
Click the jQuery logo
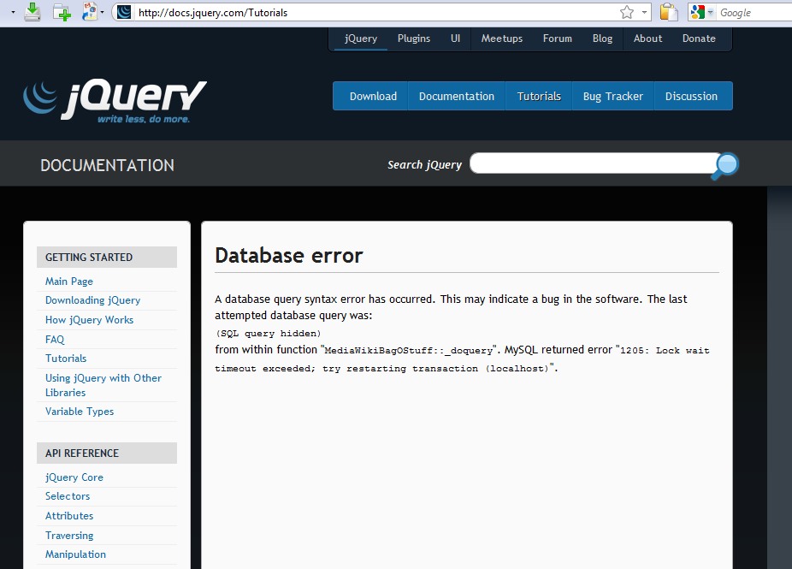pos(115,101)
